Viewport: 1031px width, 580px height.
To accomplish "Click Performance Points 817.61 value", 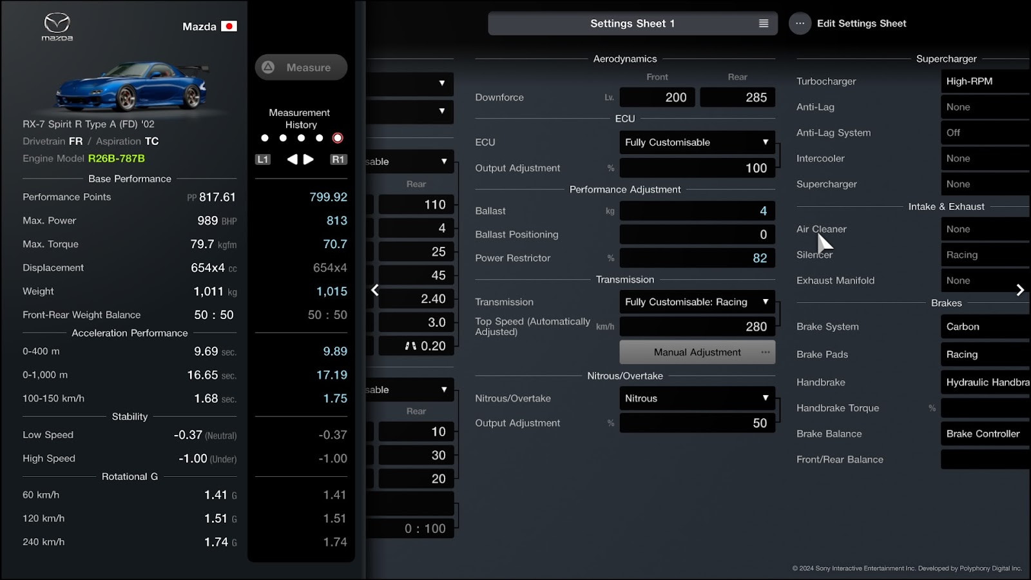I will 218,197.
